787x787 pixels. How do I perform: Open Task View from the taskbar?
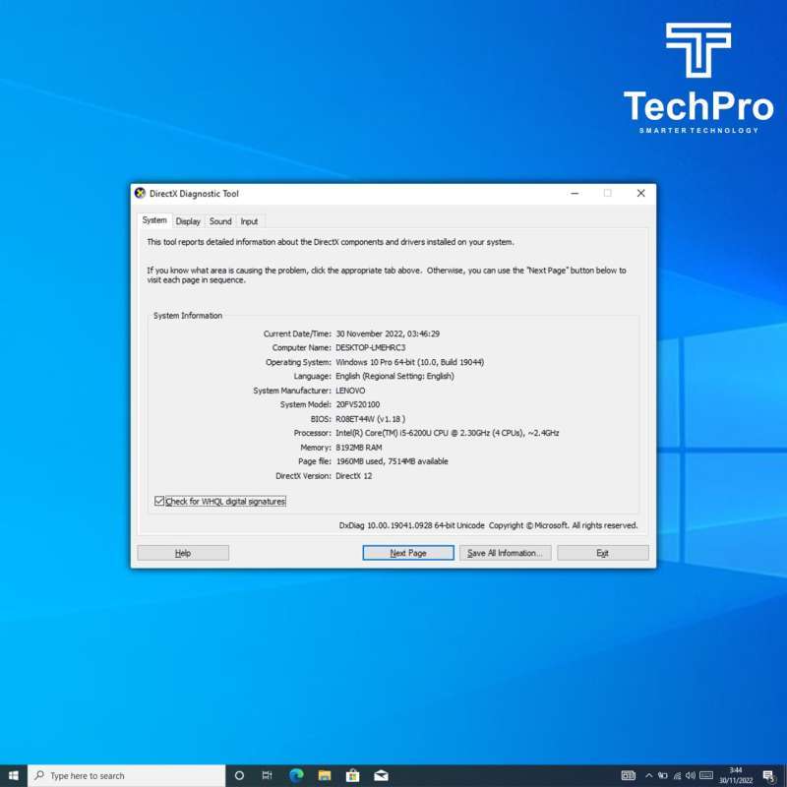[267, 775]
